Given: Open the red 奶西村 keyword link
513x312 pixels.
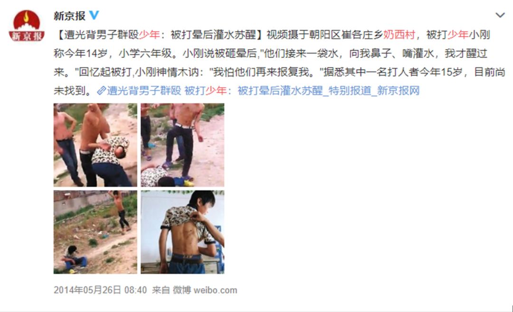Looking at the screenshot, I should (x=399, y=35).
